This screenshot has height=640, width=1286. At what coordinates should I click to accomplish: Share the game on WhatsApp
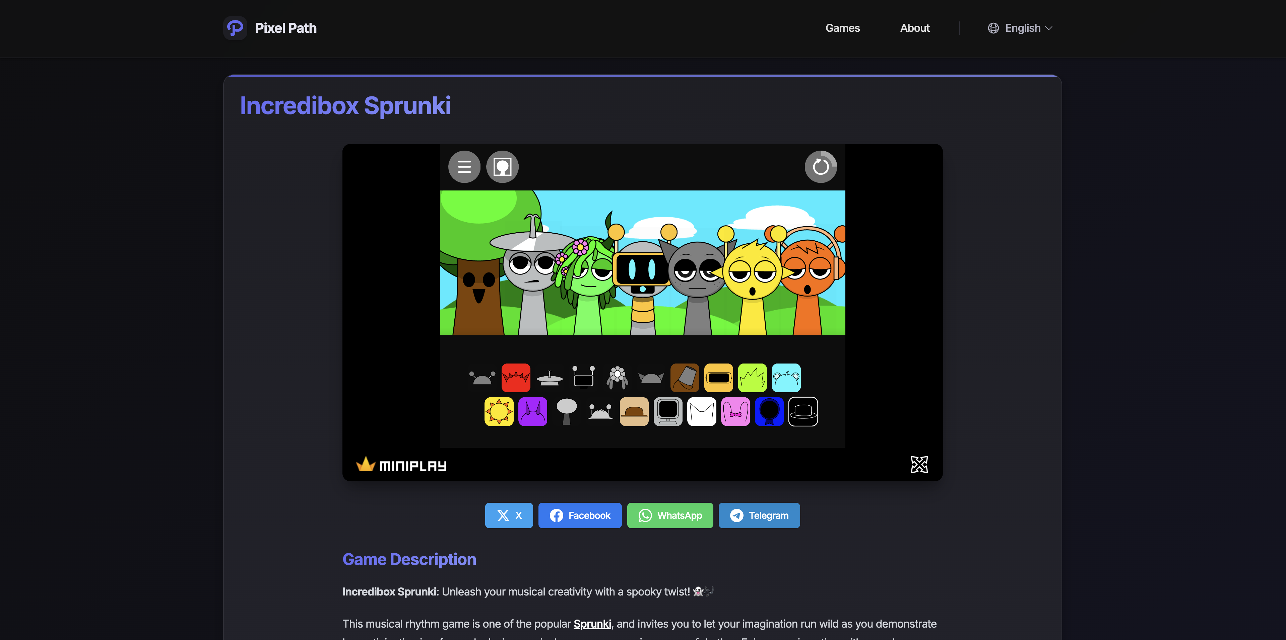[x=670, y=515]
